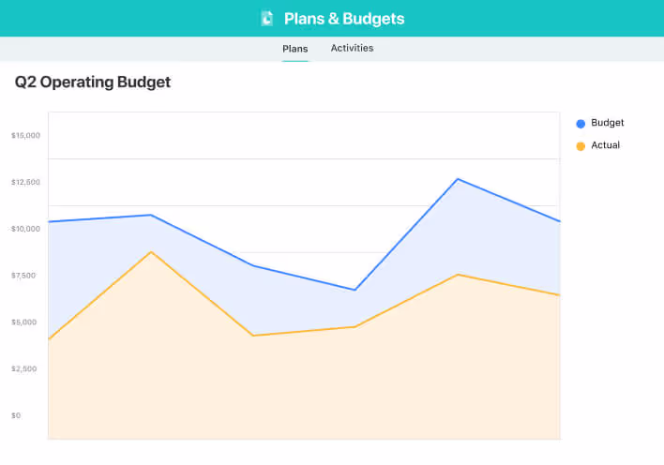664x465 pixels.
Task: Click the $12,500 y-axis label
Action: (25, 182)
